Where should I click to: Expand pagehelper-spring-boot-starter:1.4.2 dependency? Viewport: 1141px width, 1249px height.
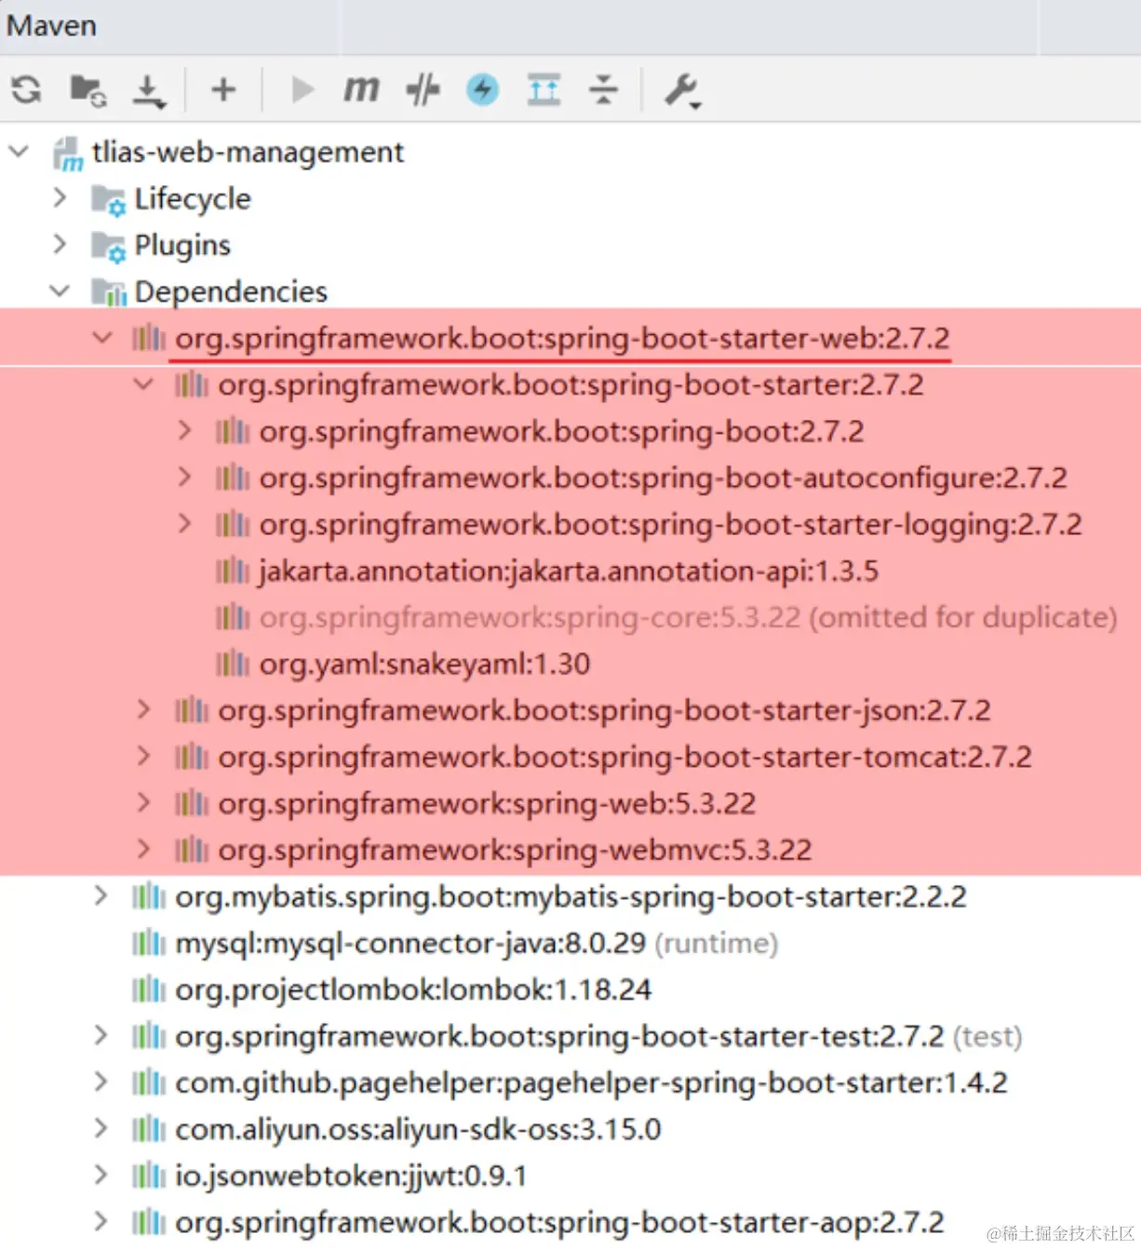101,1082
